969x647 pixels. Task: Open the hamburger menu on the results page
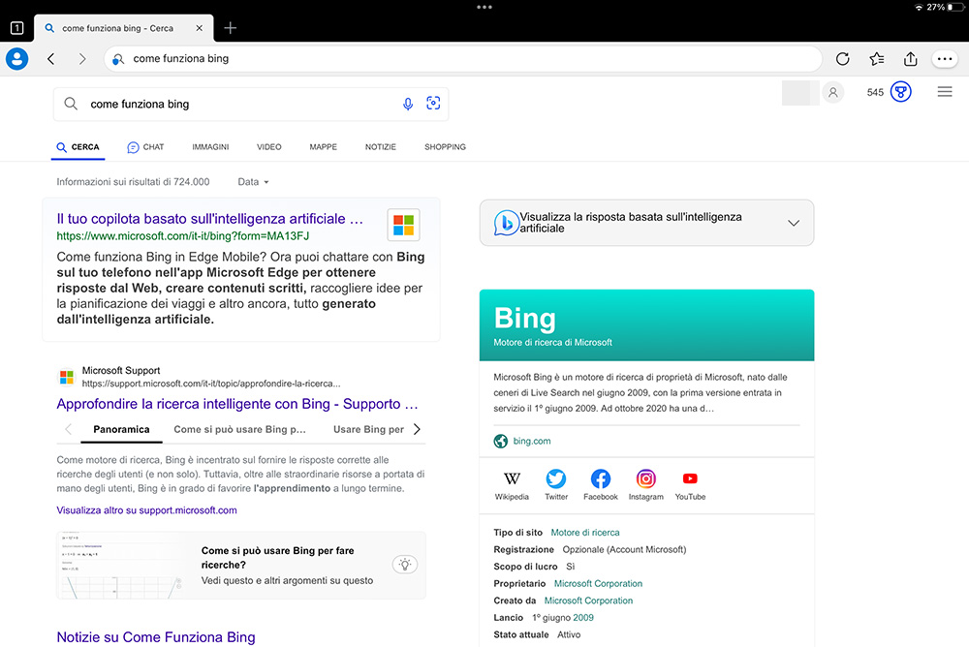(x=945, y=92)
